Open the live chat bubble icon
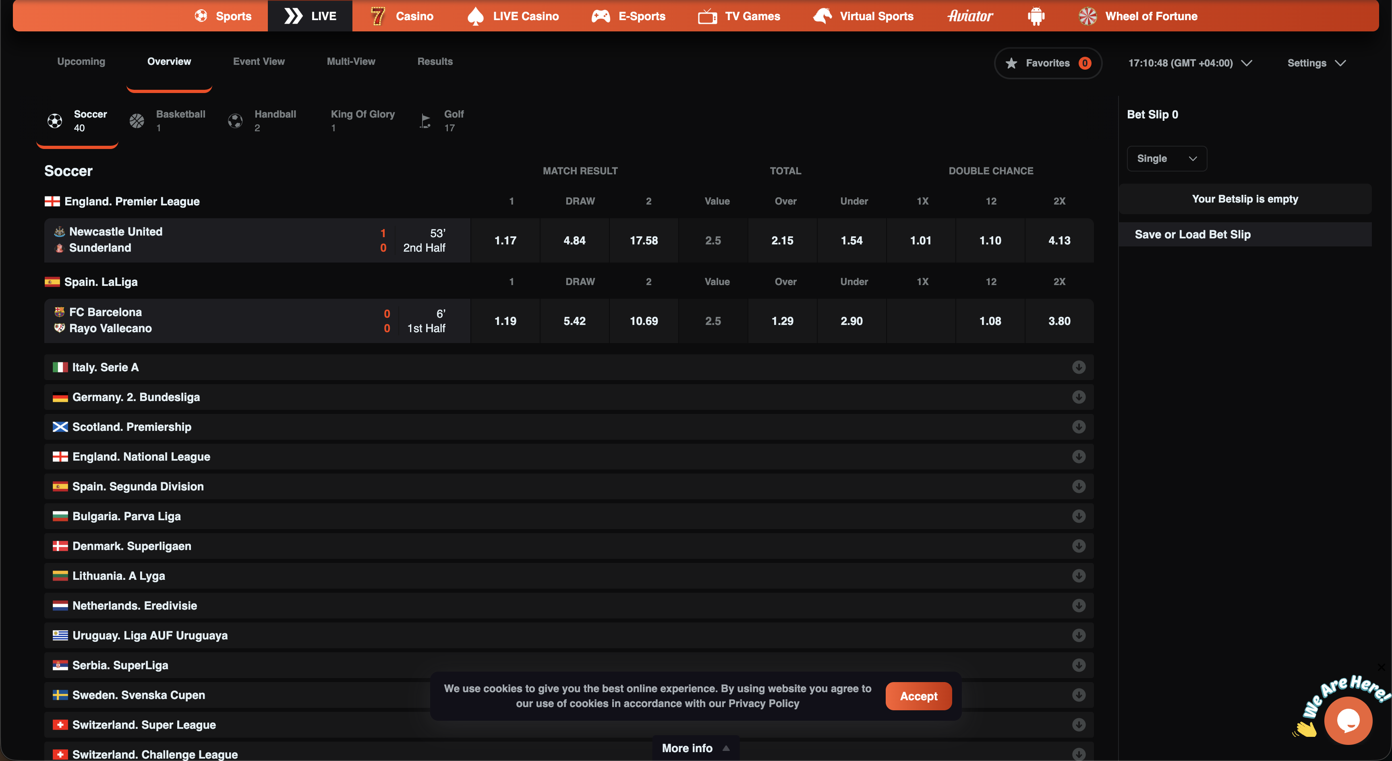The height and width of the screenshot is (761, 1392). (x=1348, y=720)
